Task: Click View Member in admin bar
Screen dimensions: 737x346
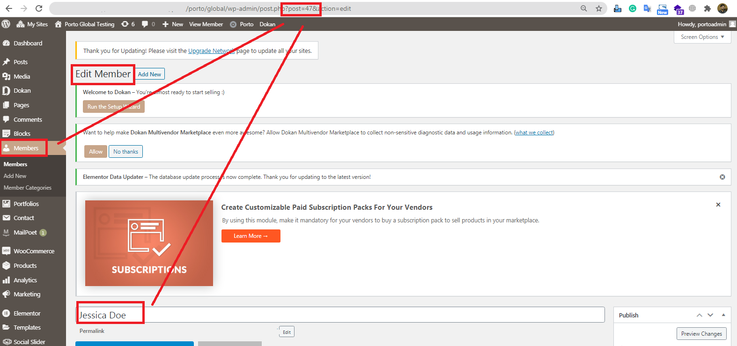Action: 206,24
